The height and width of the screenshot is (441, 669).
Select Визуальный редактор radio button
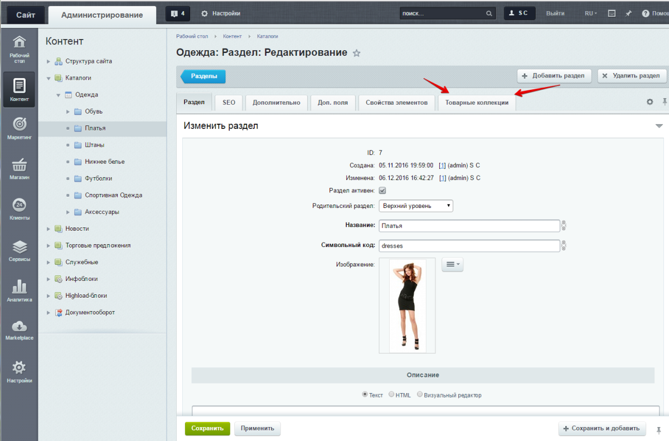click(420, 394)
